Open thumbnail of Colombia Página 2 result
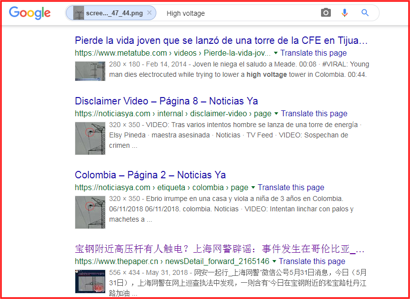This screenshot has width=410, height=299. pos(90,212)
